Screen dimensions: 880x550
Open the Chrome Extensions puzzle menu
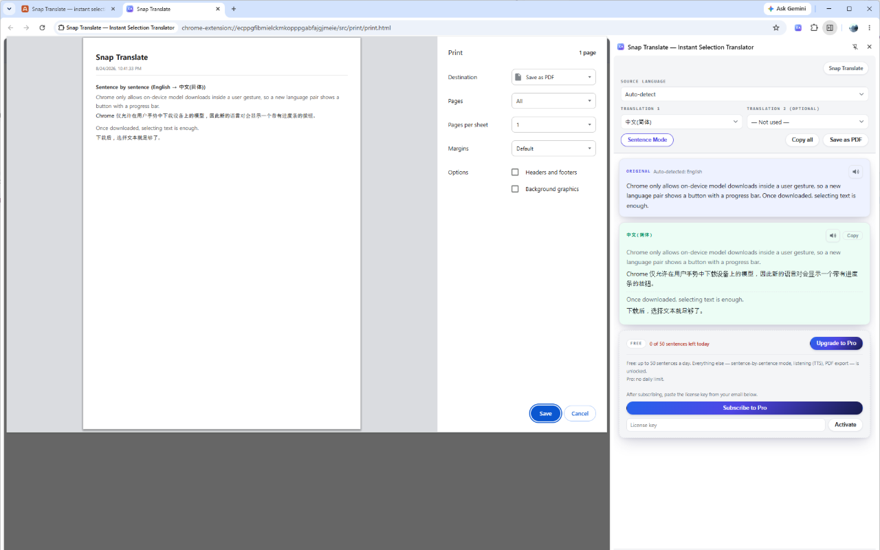click(x=814, y=27)
